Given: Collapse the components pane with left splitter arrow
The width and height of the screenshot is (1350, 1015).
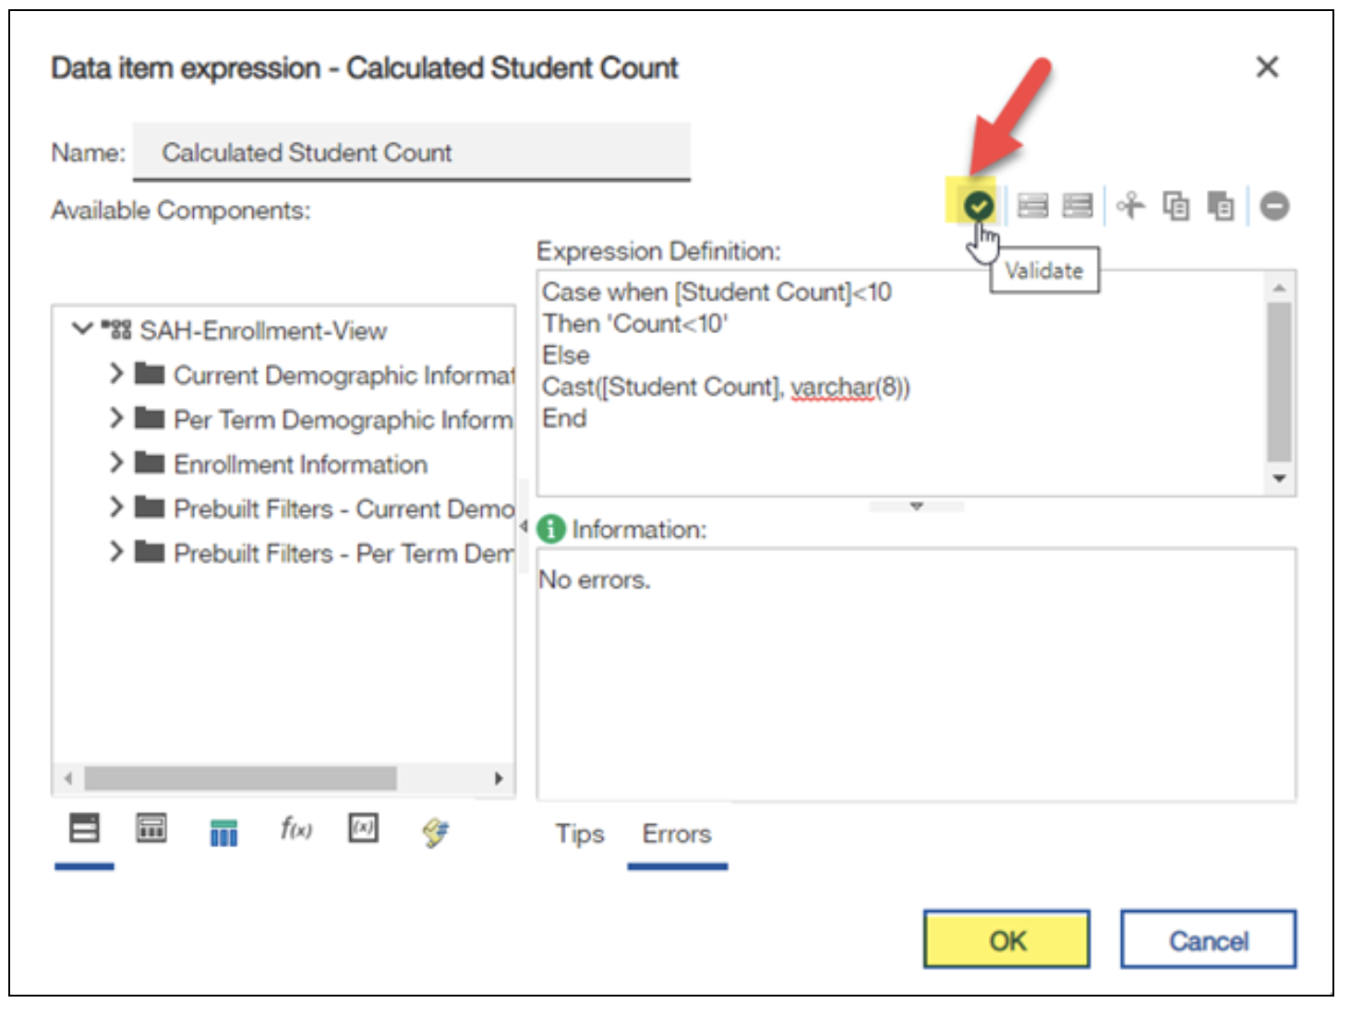Looking at the screenshot, I should (x=524, y=527).
